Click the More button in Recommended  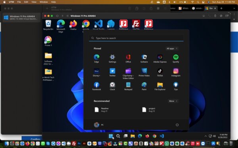(173, 101)
